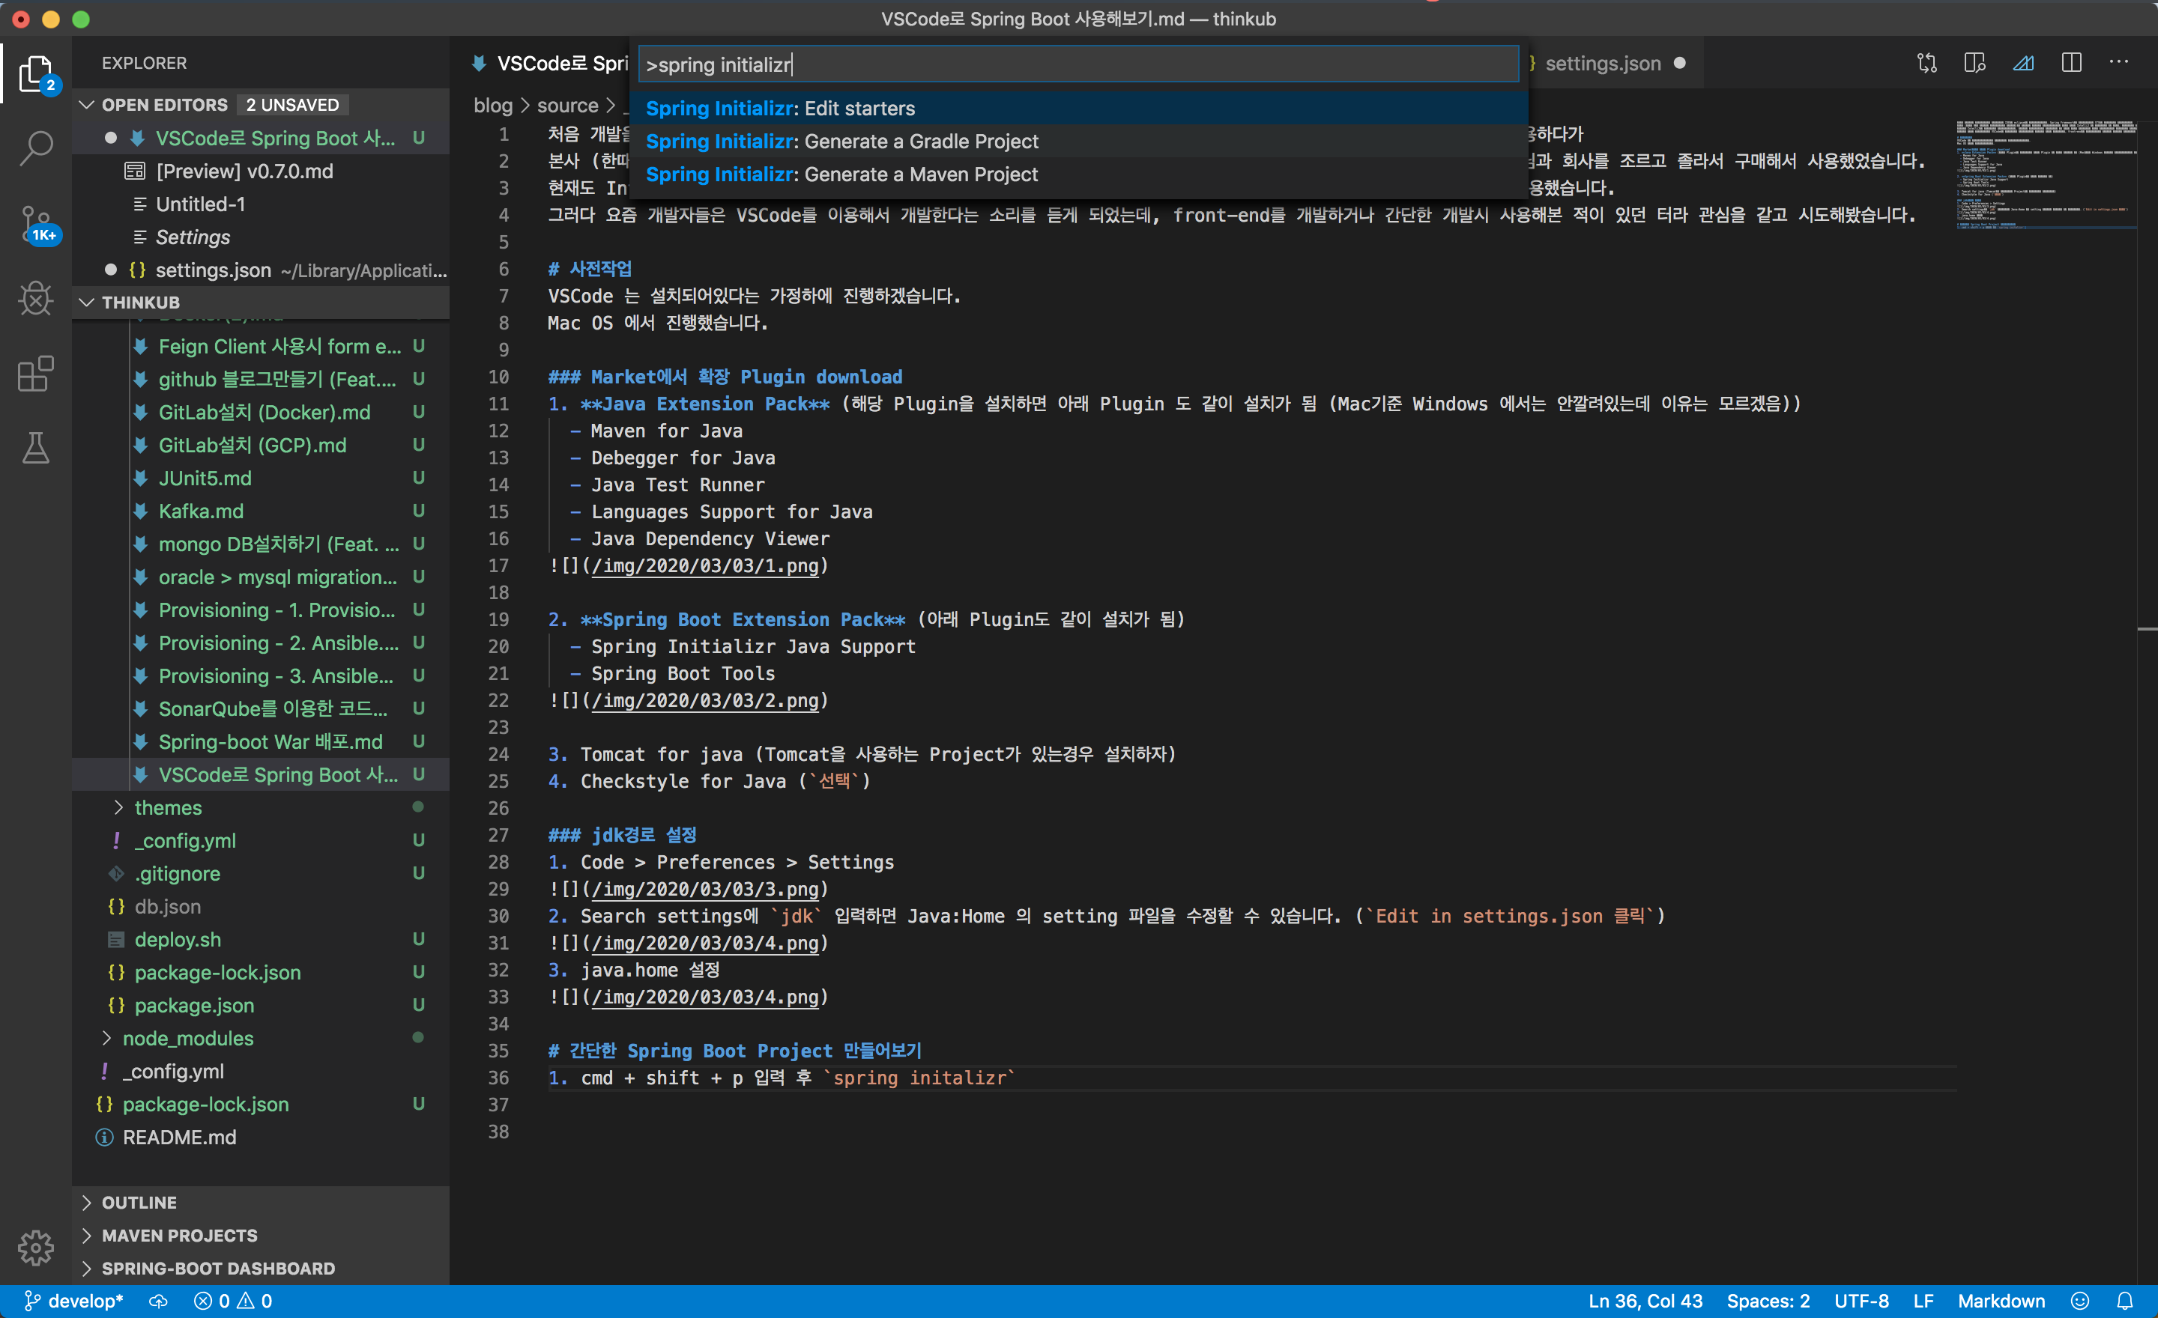Image resolution: width=2158 pixels, height=1318 pixels.
Task: Change LF end of line sequence
Action: pos(1923,1302)
